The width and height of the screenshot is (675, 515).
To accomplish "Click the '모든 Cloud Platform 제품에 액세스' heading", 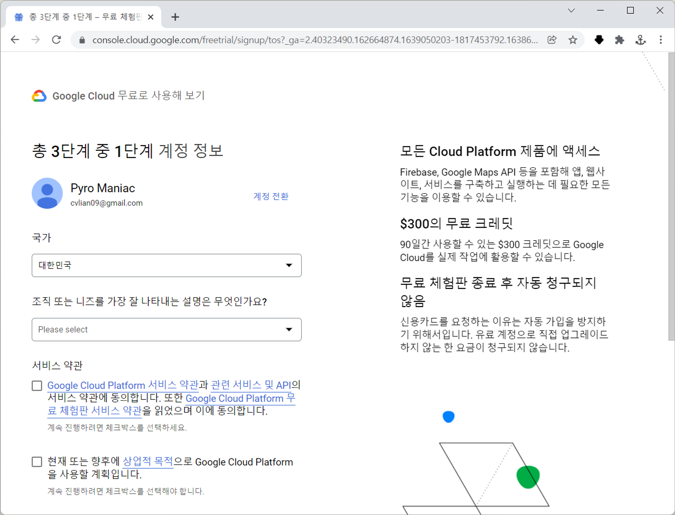I will pos(500,151).
